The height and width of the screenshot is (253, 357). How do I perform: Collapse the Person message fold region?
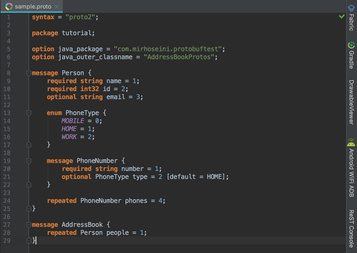tap(28, 73)
